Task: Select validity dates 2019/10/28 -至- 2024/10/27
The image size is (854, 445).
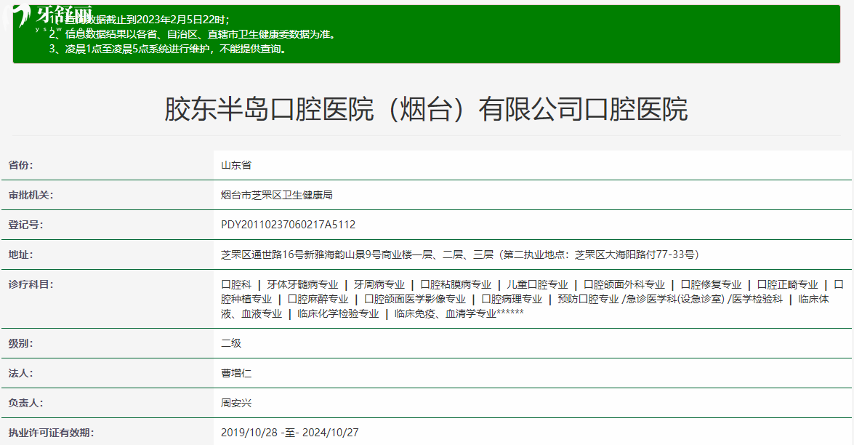Action: coord(290,433)
